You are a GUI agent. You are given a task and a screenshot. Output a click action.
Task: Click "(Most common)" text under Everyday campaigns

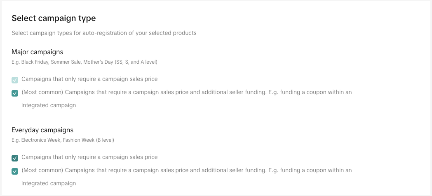[42, 170]
